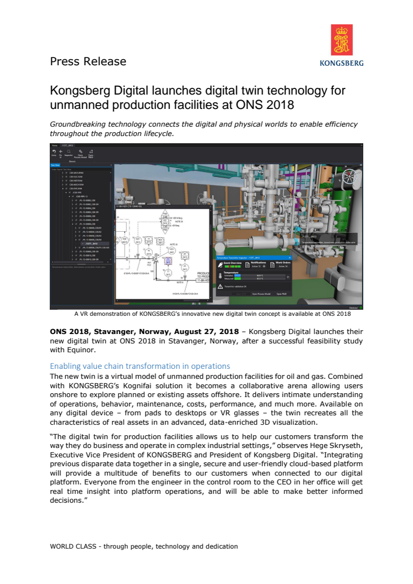
Task: Click Open Process Model button in inspector
Action: (261, 294)
